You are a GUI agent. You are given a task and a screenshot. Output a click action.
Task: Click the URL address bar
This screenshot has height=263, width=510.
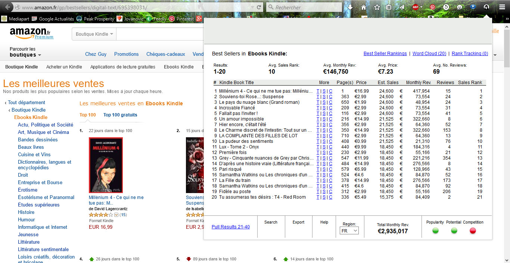138,7
